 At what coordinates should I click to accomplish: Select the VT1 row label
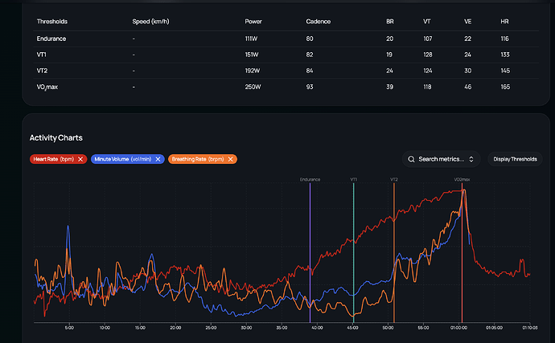click(41, 55)
